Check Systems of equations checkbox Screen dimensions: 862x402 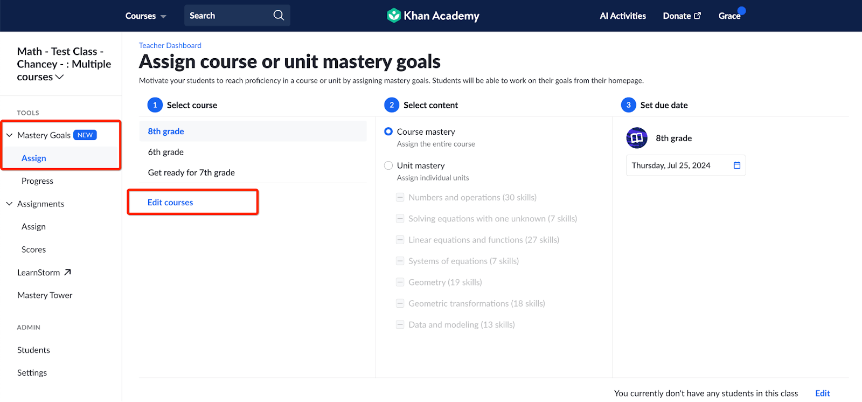pos(400,261)
